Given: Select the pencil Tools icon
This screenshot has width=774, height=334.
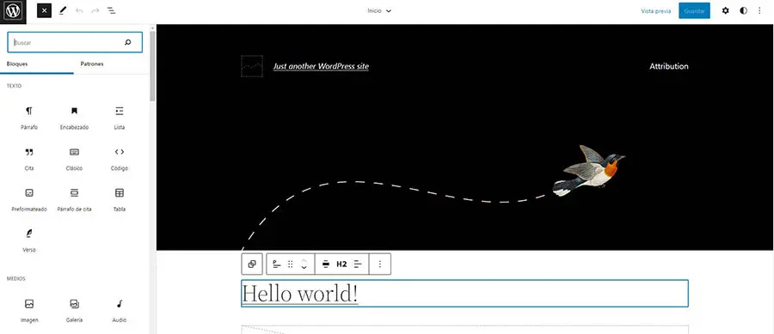Looking at the screenshot, I should pos(62,10).
